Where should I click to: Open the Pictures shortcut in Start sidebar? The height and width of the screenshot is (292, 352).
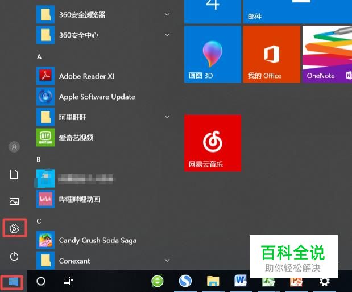point(14,201)
